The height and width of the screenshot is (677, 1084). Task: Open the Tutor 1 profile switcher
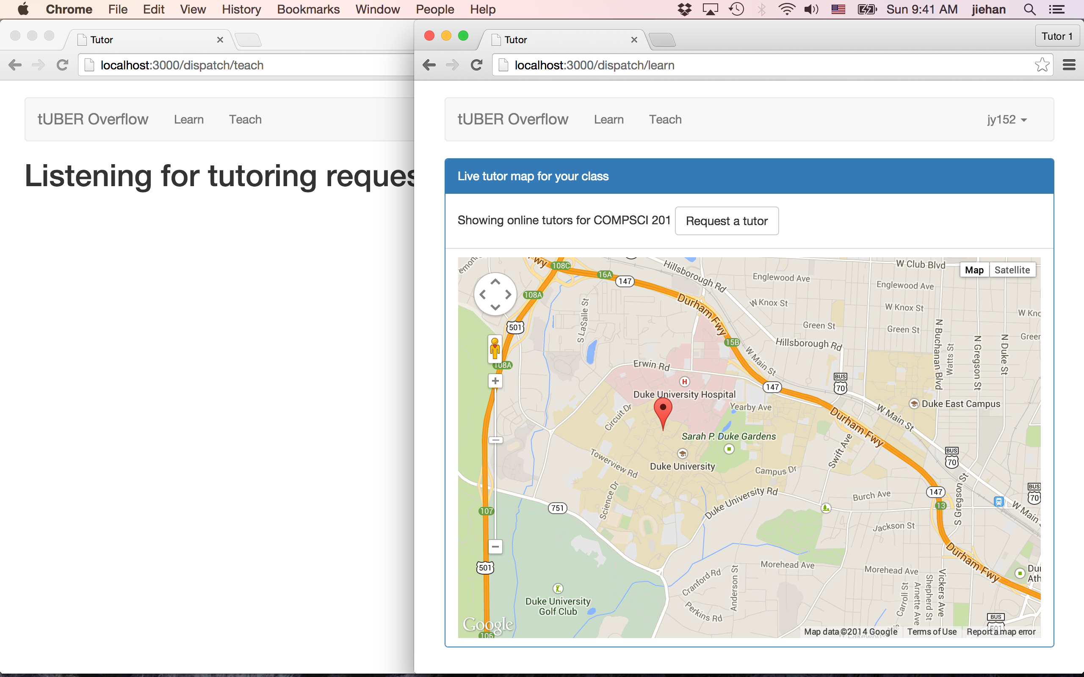[1056, 36]
